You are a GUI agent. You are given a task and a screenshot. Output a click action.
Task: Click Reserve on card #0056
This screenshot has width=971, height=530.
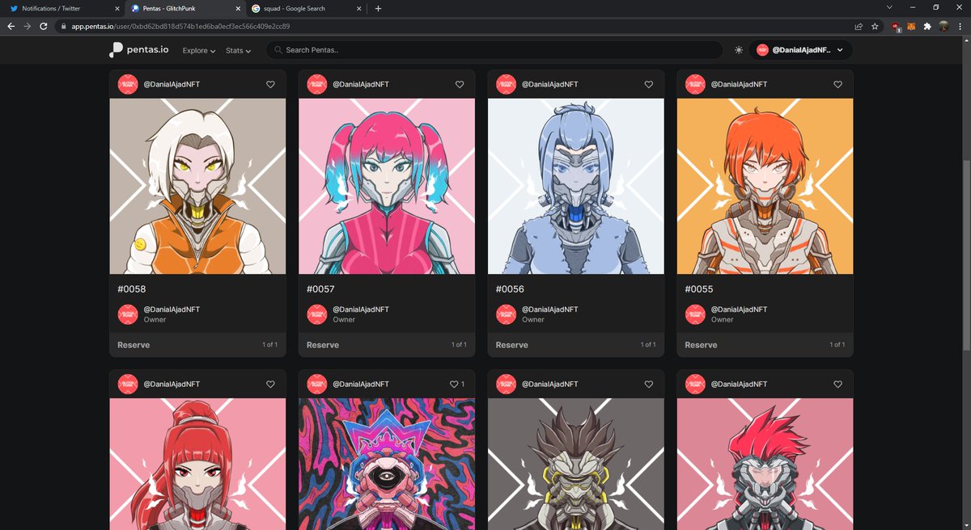pos(511,344)
